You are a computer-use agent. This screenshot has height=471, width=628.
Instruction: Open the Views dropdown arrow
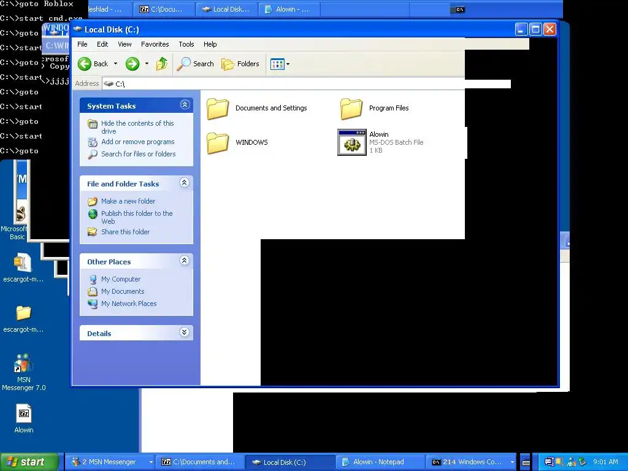coord(288,64)
